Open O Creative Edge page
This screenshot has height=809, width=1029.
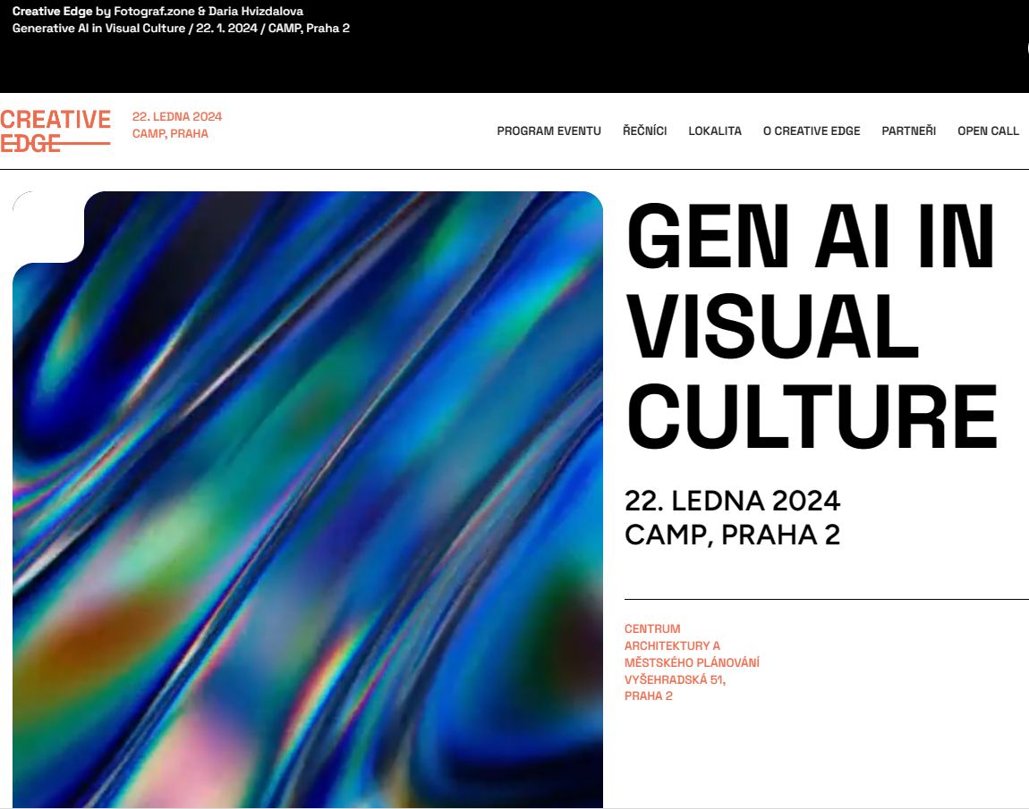(x=812, y=131)
